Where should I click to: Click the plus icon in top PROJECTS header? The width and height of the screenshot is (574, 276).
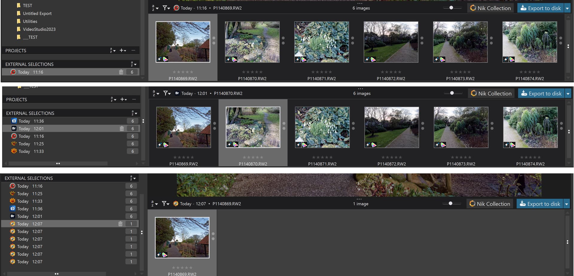[123, 51]
